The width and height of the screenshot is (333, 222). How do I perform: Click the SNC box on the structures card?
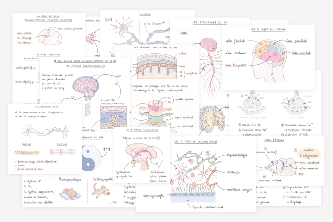(x=184, y=33)
